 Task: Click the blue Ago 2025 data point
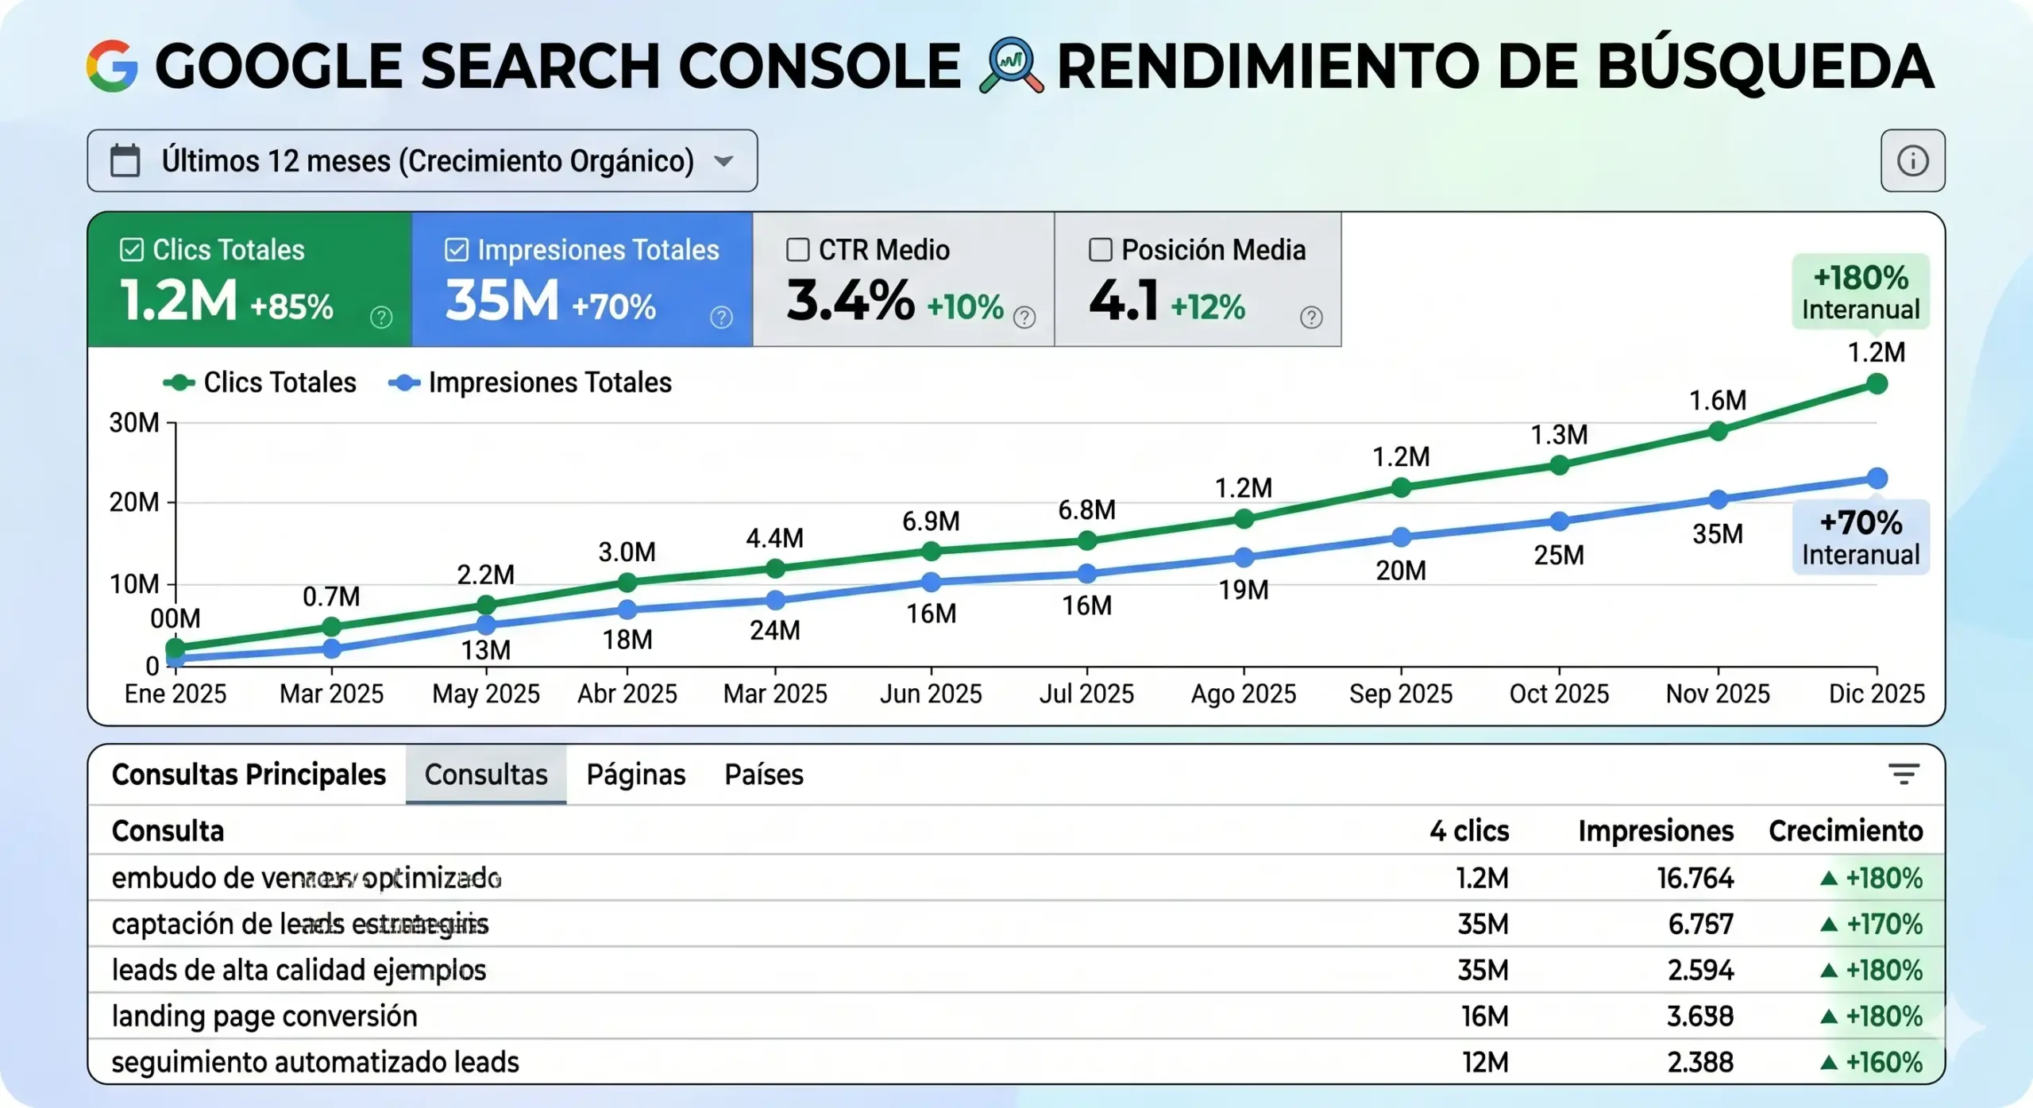(x=1244, y=557)
